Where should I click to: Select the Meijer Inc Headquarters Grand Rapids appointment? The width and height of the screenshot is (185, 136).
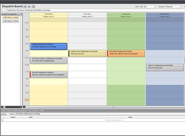coord(165,68)
